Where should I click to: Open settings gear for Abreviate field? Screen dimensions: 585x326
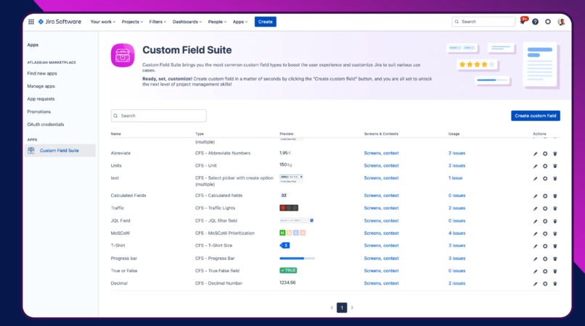click(545, 154)
